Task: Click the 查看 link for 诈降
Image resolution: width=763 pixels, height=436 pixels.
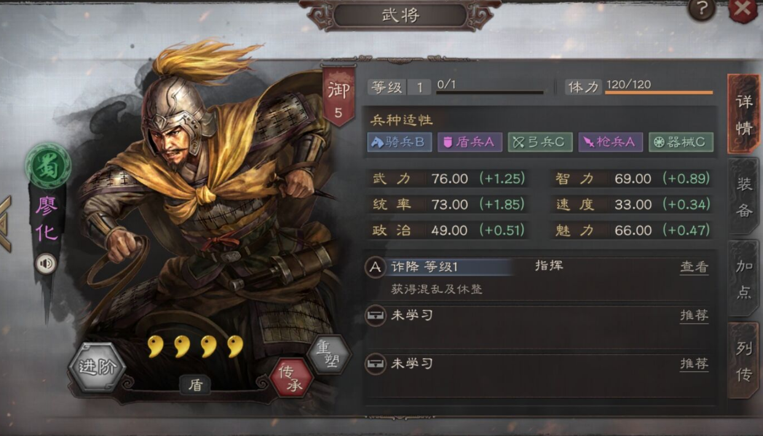Action: click(x=694, y=268)
